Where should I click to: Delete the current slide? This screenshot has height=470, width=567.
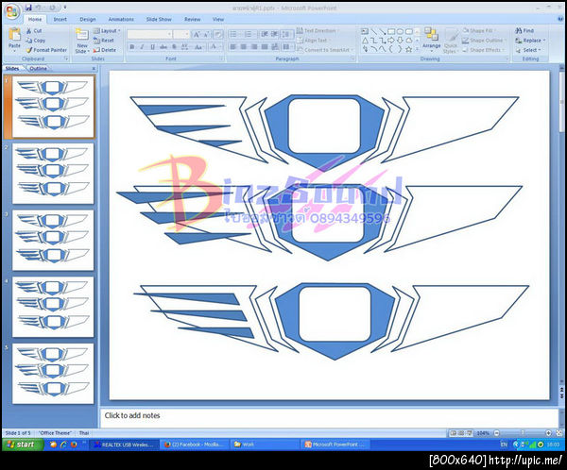tap(105, 50)
